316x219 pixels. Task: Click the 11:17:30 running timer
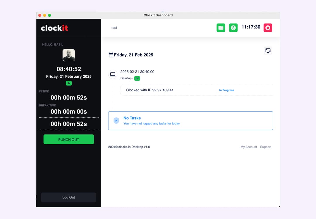click(251, 27)
